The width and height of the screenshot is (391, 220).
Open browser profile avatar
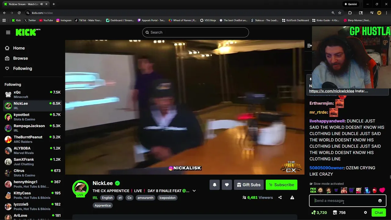tap(379, 13)
